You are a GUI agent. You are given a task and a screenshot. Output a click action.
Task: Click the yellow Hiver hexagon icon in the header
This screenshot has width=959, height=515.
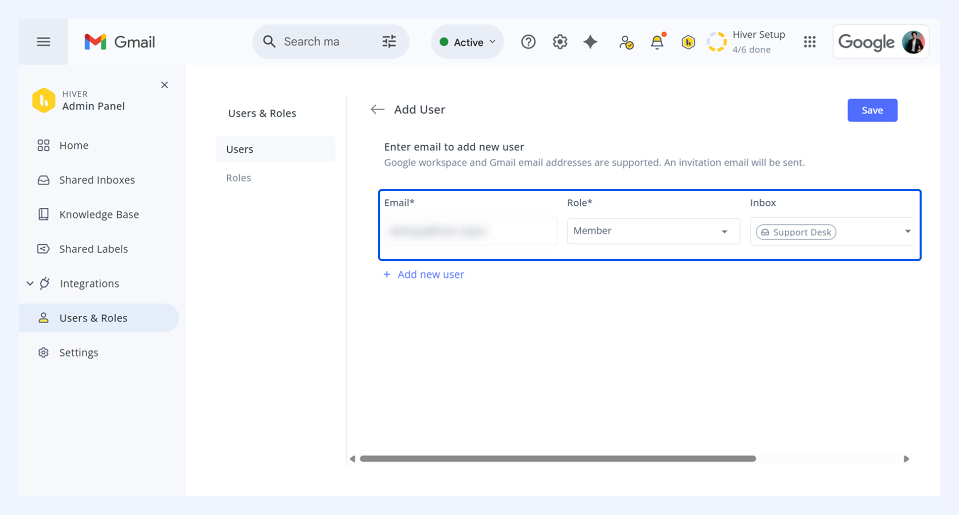(x=688, y=42)
